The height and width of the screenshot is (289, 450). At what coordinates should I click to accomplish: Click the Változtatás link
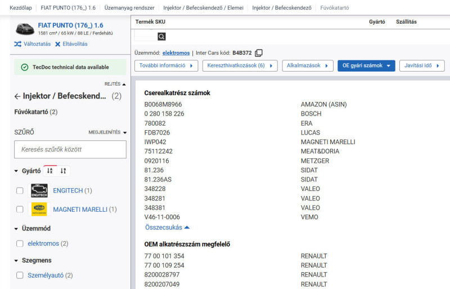pos(37,44)
